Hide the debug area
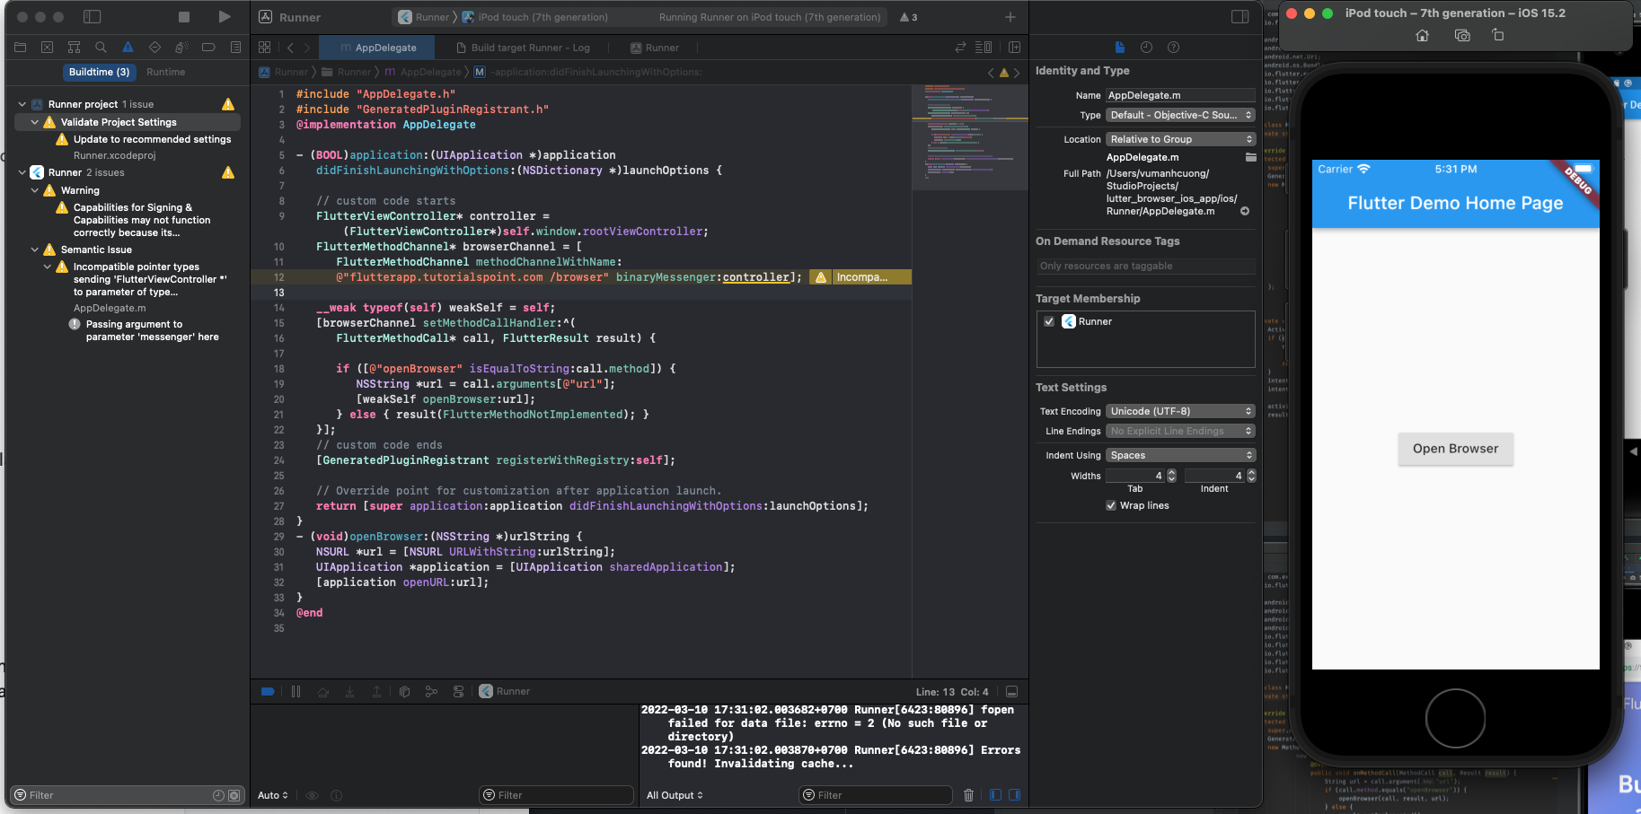The image size is (1641, 814). (1011, 692)
